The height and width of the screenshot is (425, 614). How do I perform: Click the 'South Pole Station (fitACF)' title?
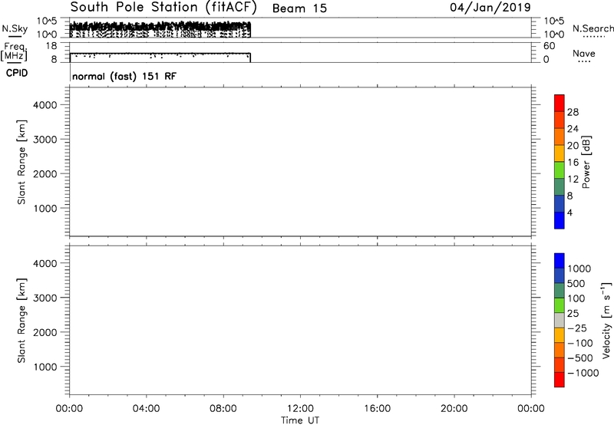click(163, 8)
